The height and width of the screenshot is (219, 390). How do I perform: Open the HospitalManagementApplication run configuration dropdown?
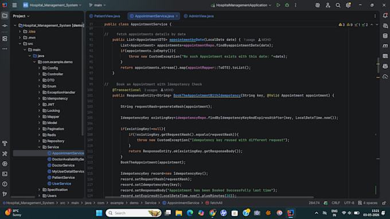point(241,5)
